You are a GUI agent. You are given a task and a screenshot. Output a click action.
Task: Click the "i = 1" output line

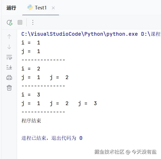[31, 43]
